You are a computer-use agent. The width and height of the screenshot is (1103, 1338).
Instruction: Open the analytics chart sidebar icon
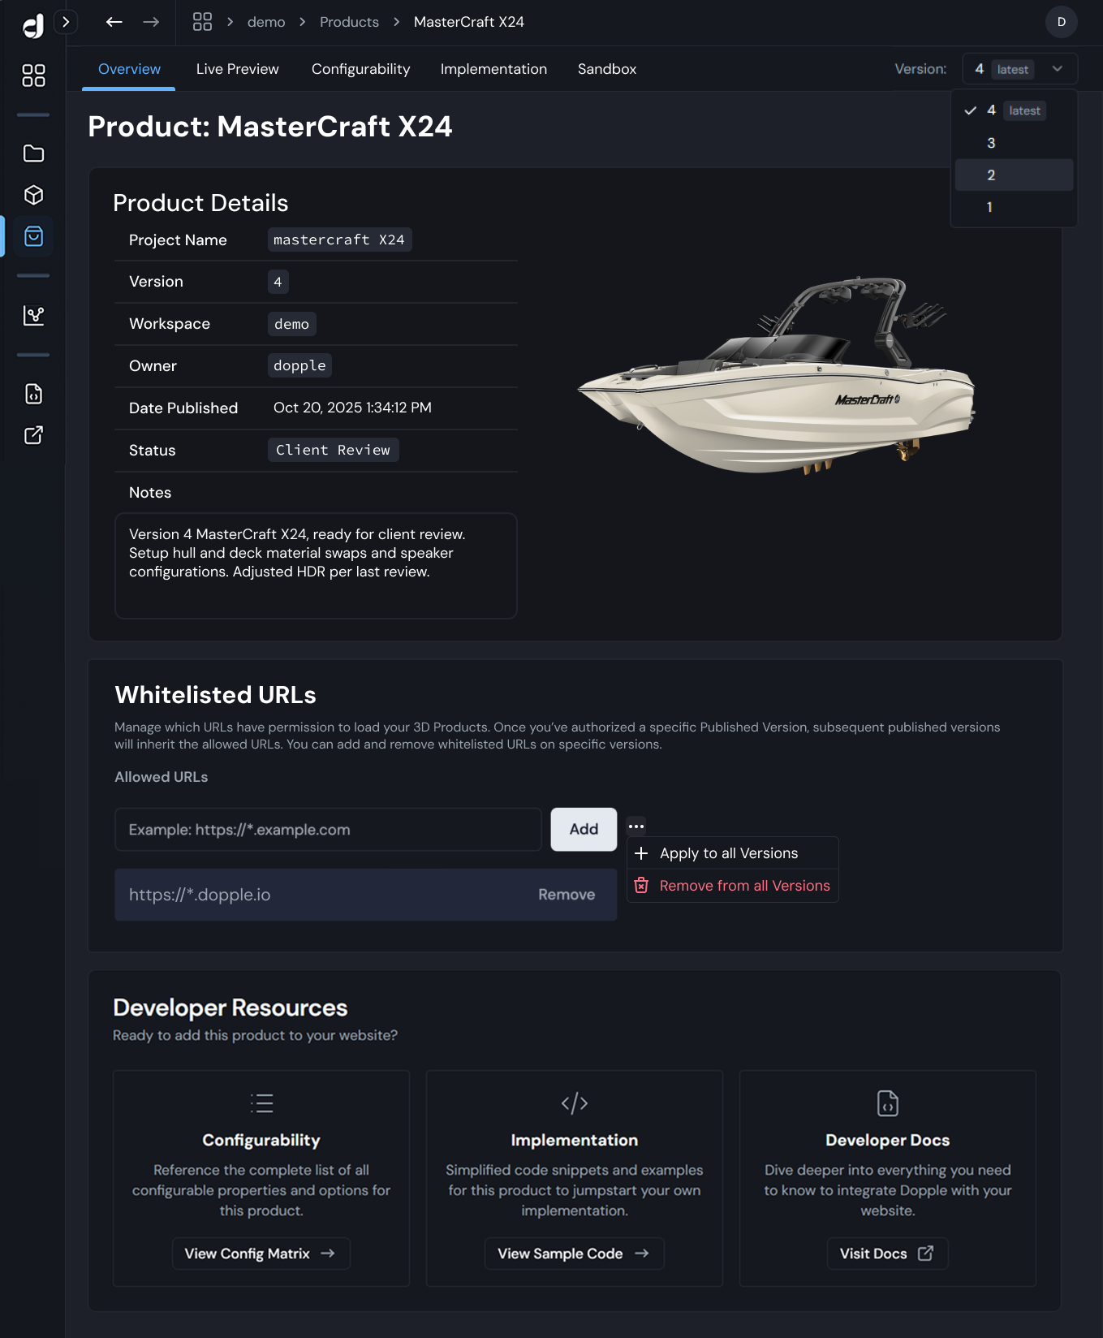[33, 315]
